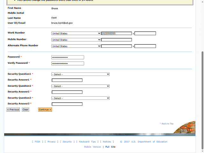Click the Password field
204x153 pixels.
[68, 57]
